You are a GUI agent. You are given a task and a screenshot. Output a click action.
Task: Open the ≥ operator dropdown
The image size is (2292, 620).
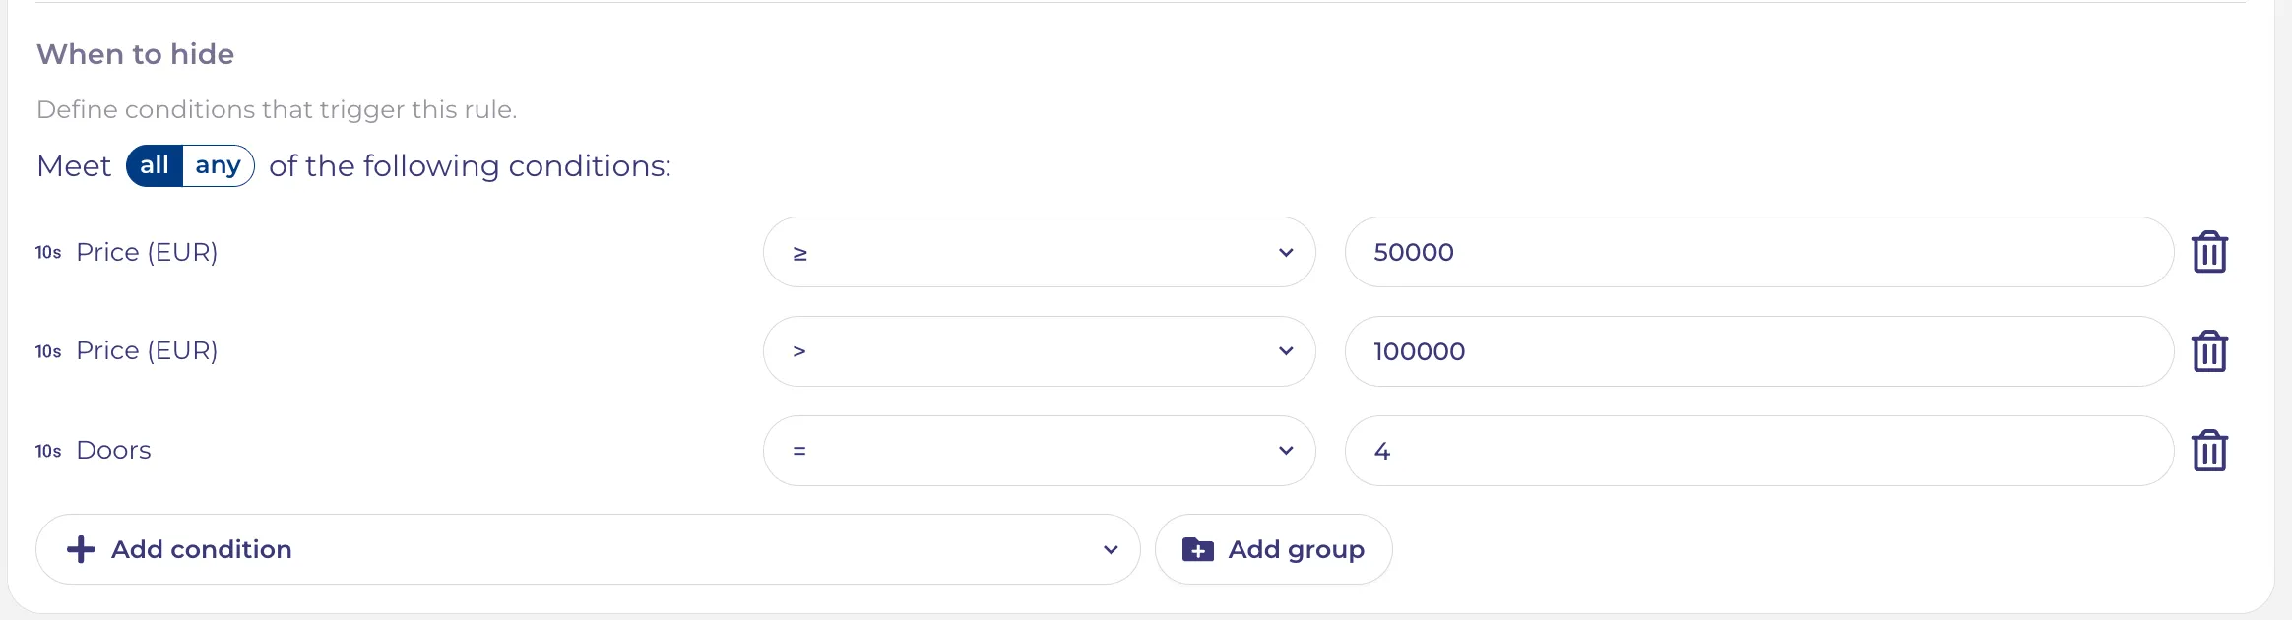(x=1039, y=252)
